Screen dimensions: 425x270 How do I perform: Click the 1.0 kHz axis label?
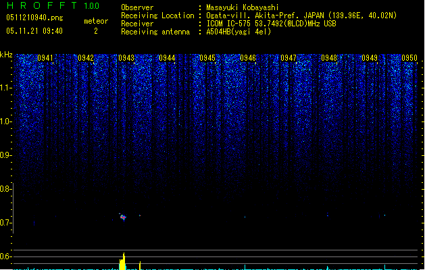6,122
